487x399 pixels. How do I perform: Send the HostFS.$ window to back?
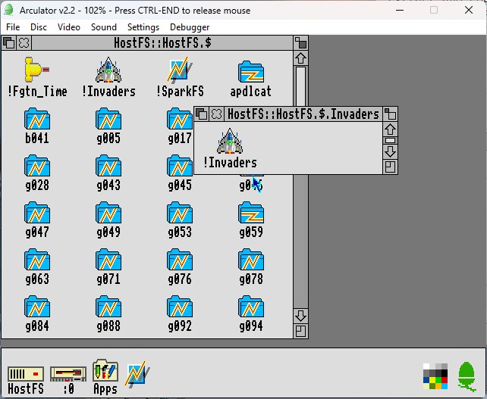[9, 43]
